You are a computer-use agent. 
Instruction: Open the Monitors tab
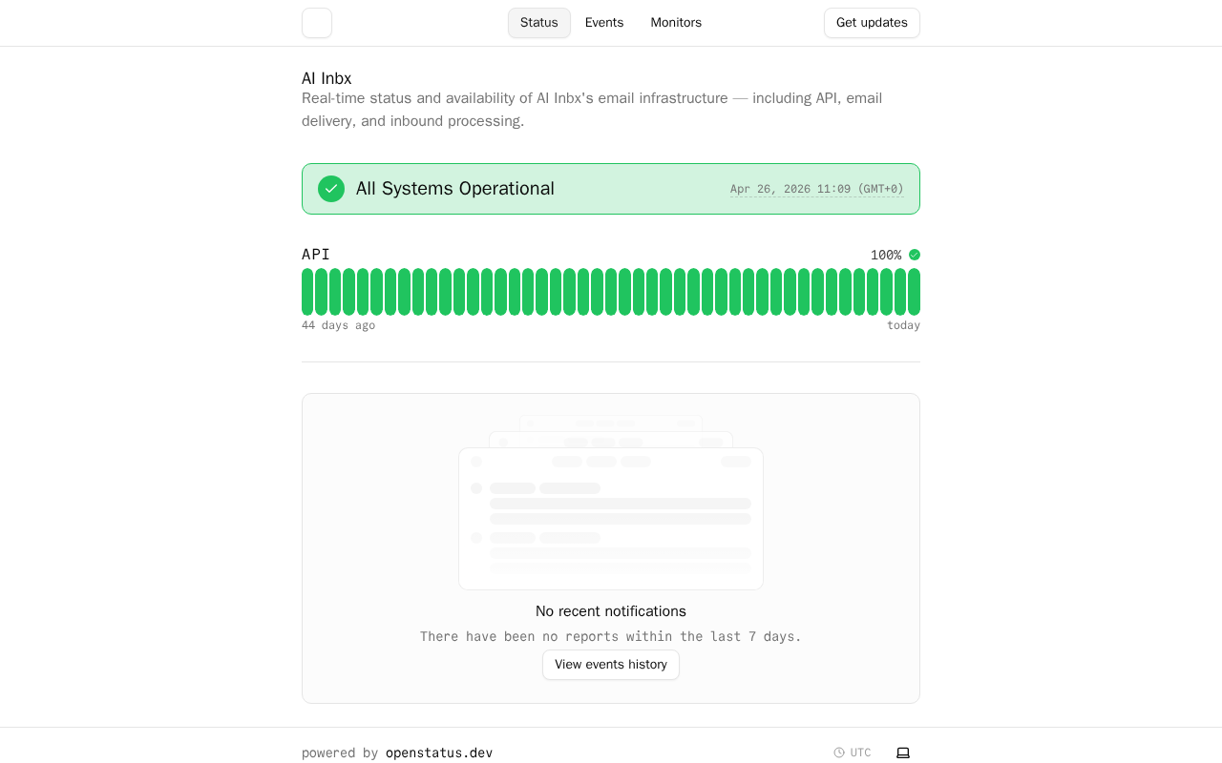(x=676, y=23)
